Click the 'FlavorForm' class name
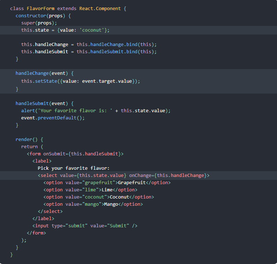This screenshot has height=264, width=277. click(41, 9)
